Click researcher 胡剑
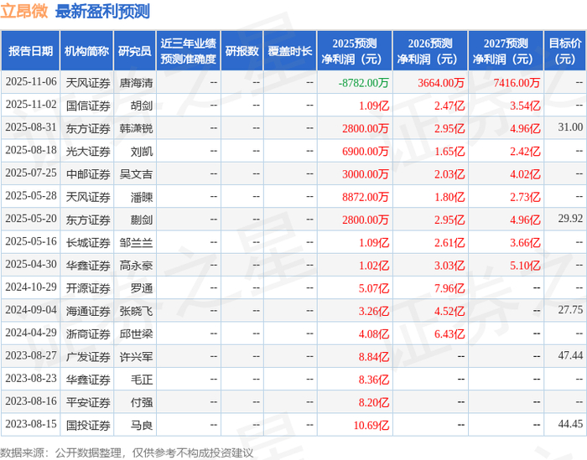The height and width of the screenshot is (460, 587). tap(142, 106)
